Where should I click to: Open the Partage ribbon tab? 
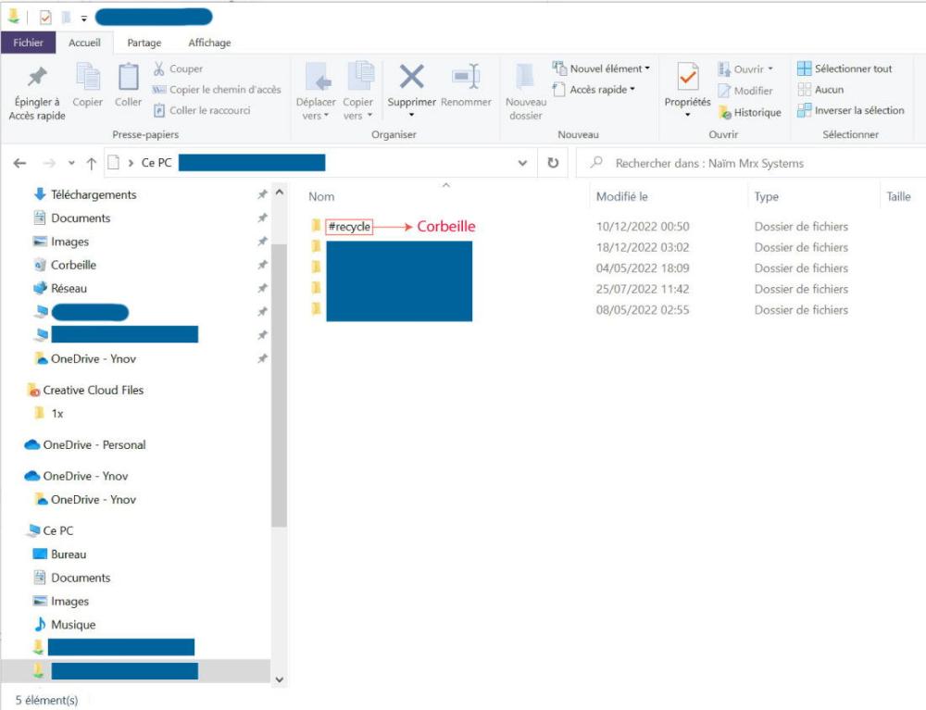(144, 43)
